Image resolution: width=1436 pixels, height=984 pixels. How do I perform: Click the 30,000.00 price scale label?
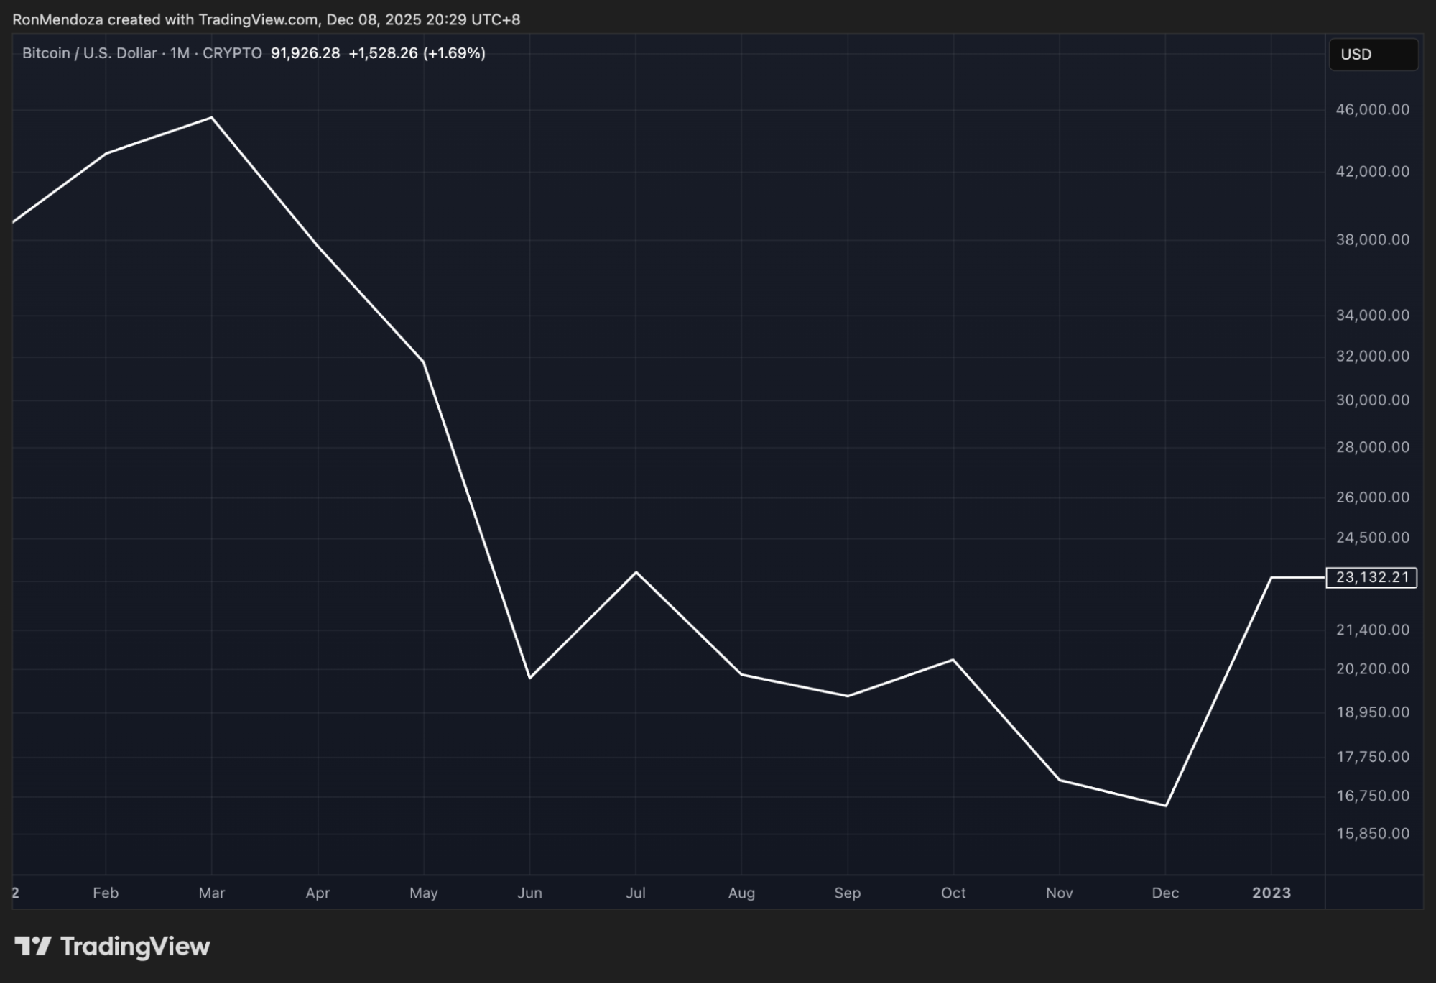pos(1372,400)
